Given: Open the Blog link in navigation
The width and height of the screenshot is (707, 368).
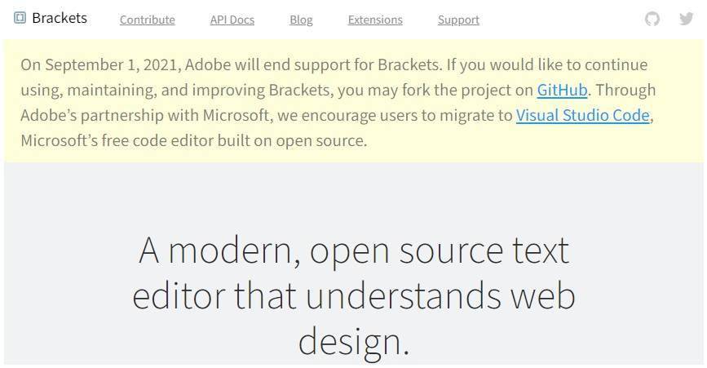Looking at the screenshot, I should click(x=301, y=20).
